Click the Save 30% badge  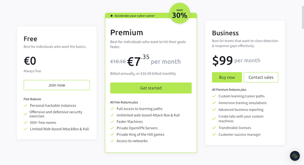point(179,13)
